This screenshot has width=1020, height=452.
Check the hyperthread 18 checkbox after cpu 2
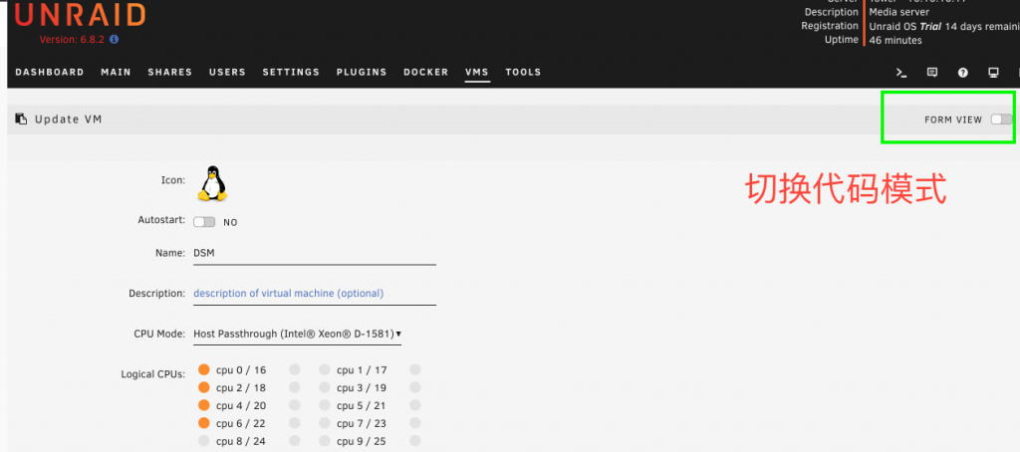[x=295, y=387]
